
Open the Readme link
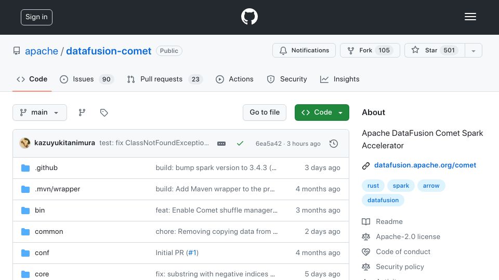pos(389,221)
